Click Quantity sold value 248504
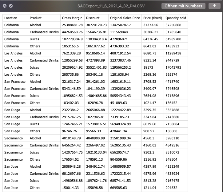This screenshot has width=223, height=192. point(171,159)
